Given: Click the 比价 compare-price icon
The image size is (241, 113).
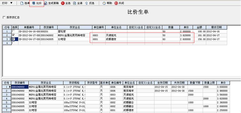Looking at the screenshot, I should tap(34, 3).
